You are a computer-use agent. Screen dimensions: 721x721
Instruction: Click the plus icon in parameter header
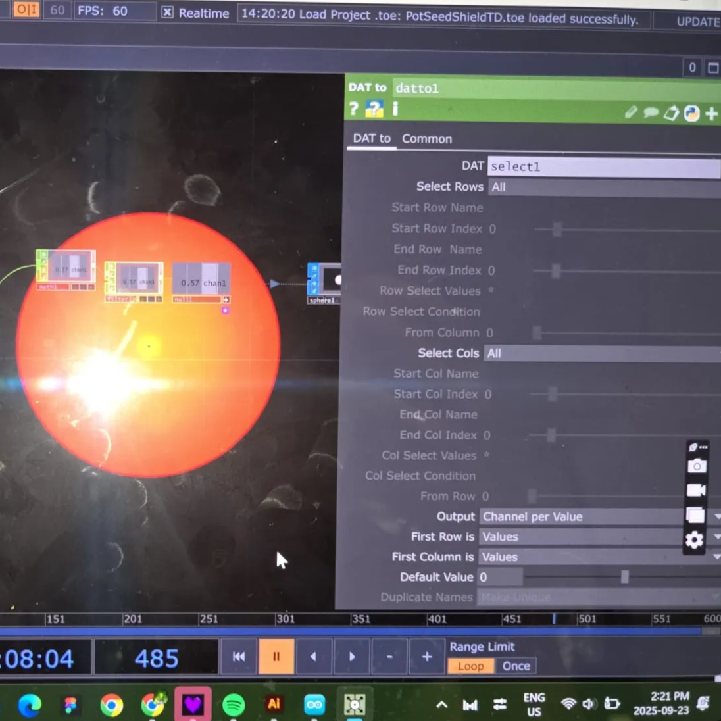tap(712, 114)
